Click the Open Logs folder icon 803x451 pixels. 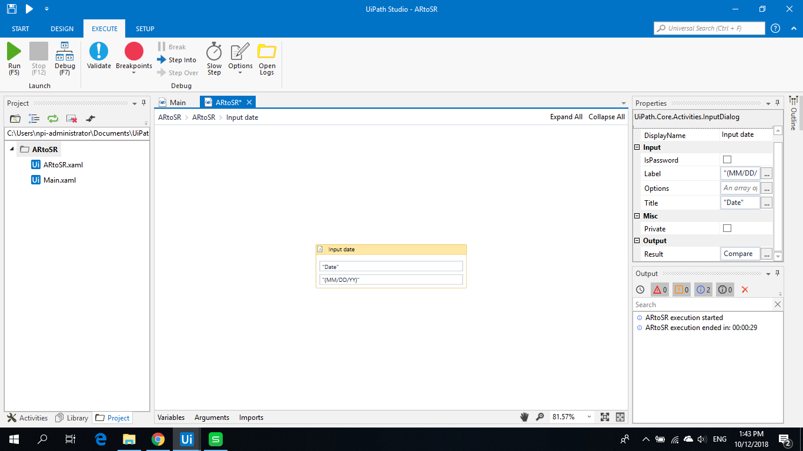pos(267,58)
